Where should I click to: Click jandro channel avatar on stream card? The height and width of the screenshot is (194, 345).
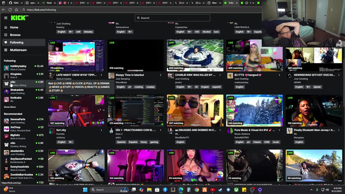(171, 76)
